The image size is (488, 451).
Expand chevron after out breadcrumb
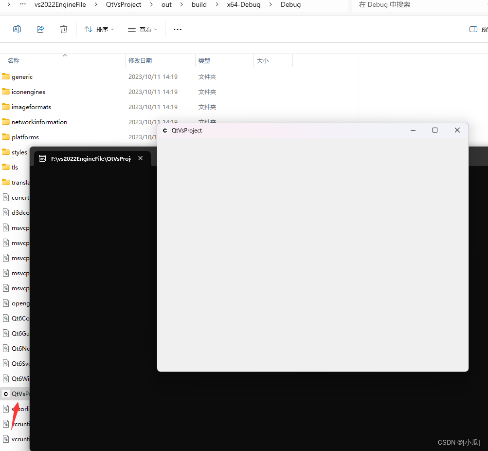tap(181, 5)
